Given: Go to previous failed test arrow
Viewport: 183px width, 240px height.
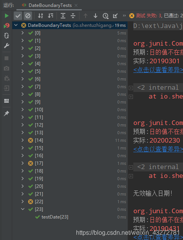Looking at the screenshot, I should [86, 16].
